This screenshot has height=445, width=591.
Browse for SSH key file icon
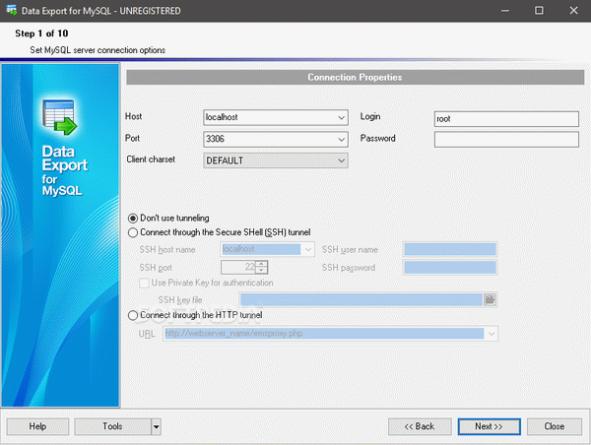[490, 300]
